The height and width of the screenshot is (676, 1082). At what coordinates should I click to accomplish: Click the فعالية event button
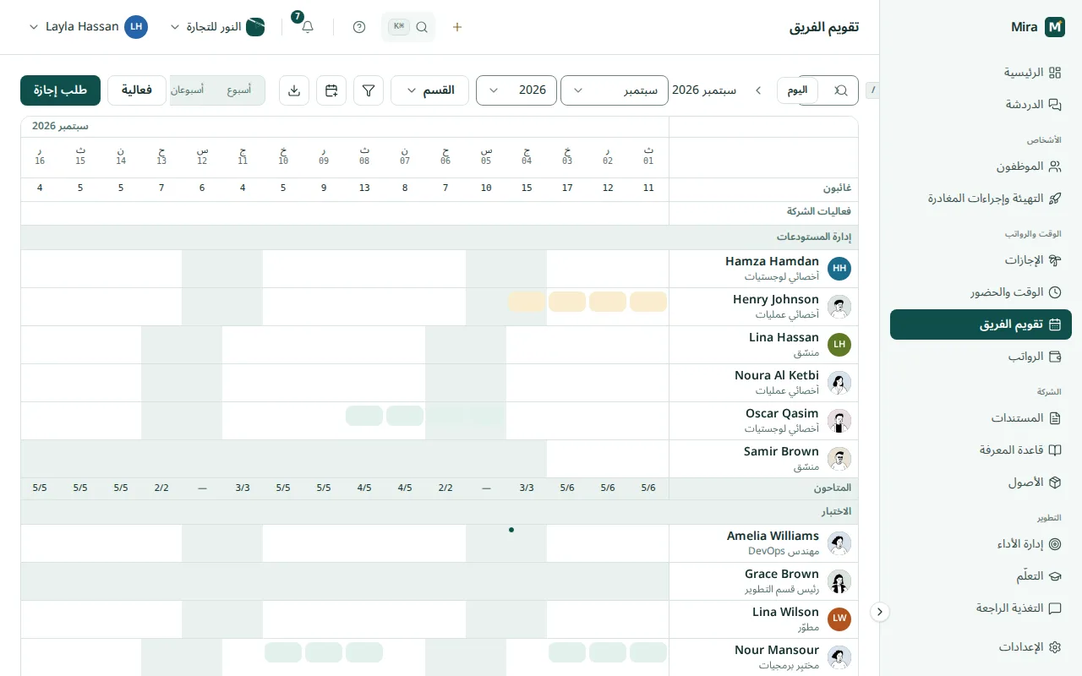click(x=137, y=90)
